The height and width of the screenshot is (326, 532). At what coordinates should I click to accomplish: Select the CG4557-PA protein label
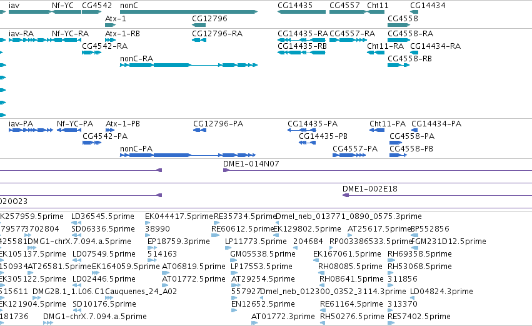(x=355, y=149)
